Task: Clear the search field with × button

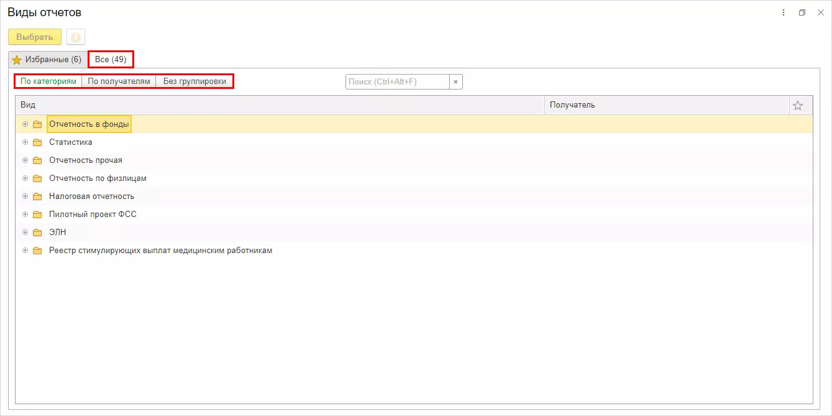Action: (455, 81)
